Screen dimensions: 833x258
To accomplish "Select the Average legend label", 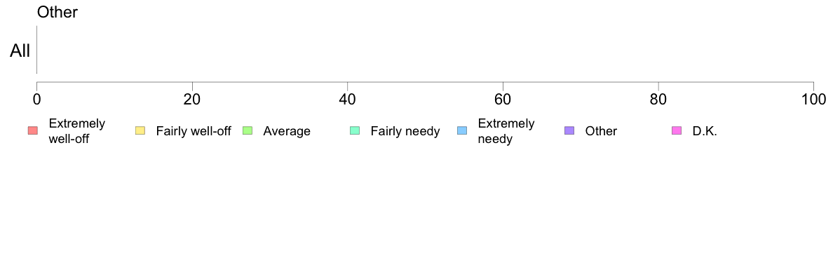I will [x=287, y=131].
